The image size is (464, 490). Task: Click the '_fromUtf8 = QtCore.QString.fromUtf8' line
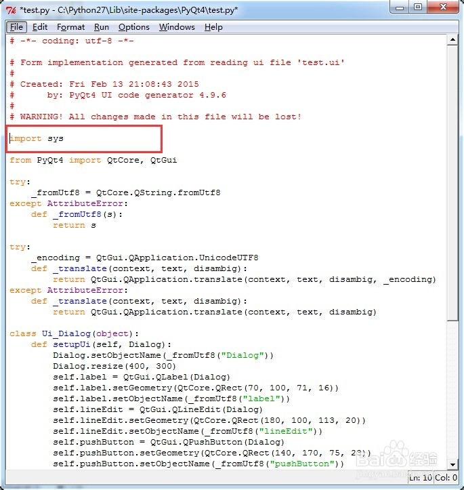[125, 192]
